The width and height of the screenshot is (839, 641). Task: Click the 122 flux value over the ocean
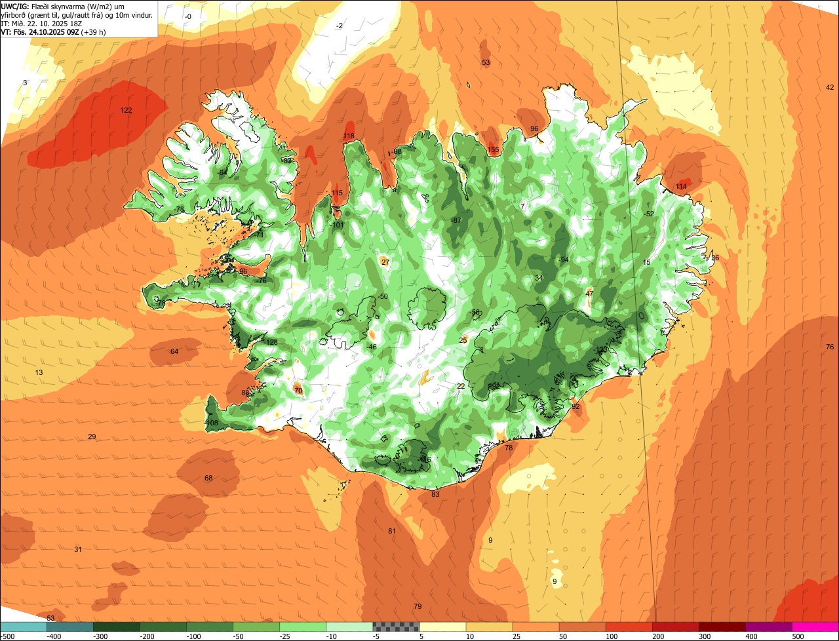[126, 110]
